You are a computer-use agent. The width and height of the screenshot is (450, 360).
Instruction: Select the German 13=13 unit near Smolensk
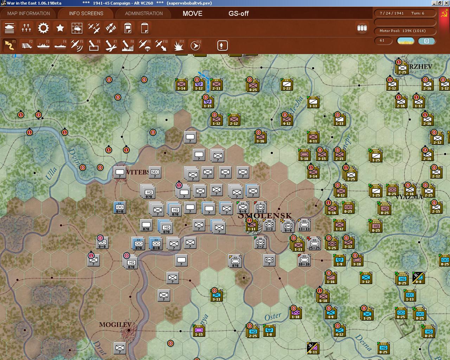(x=304, y=225)
